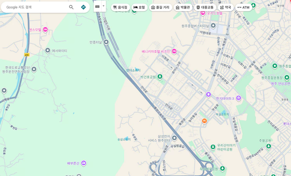The image size is (291, 176).
Task: Select the 배부른산 pink marker
Action: pyautogui.click(x=83, y=163)
